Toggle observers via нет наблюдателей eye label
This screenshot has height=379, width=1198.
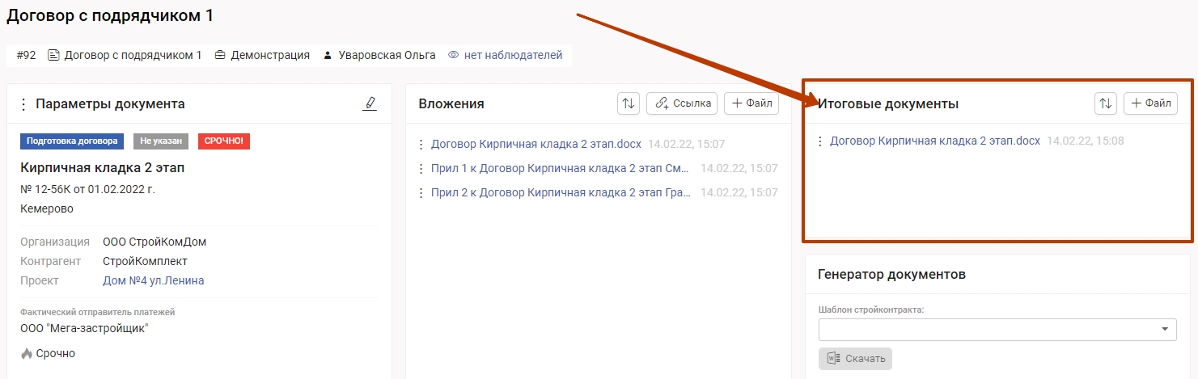(506, 56)
